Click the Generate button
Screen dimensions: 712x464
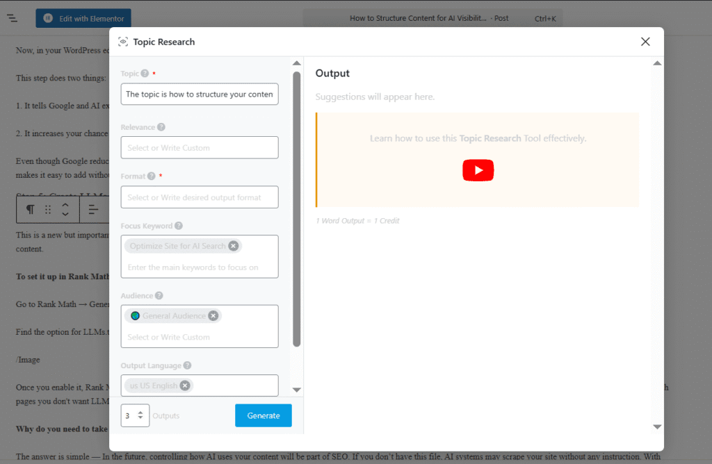(264, 415)
